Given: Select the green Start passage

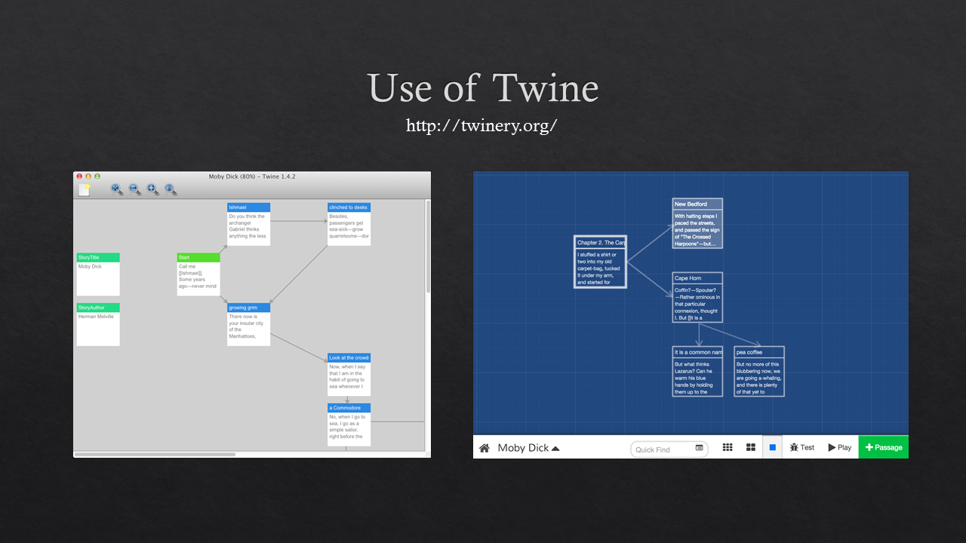Looking at the screenshot, I should pos(198,275).
